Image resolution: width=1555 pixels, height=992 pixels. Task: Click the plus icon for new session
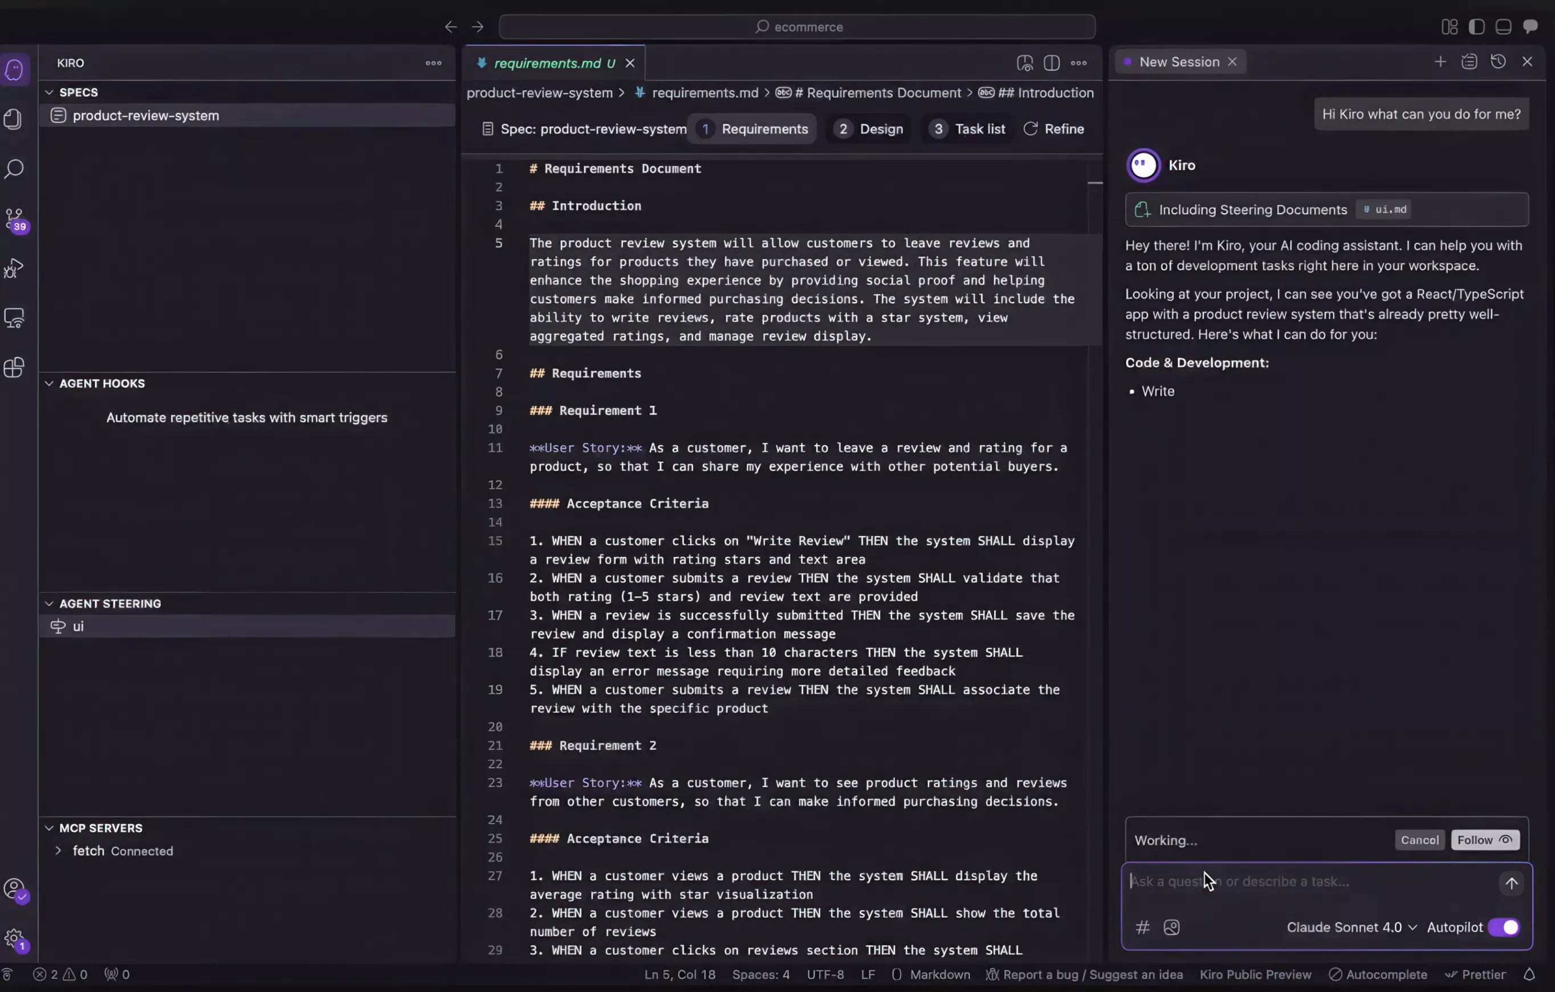pos(1439,62)
